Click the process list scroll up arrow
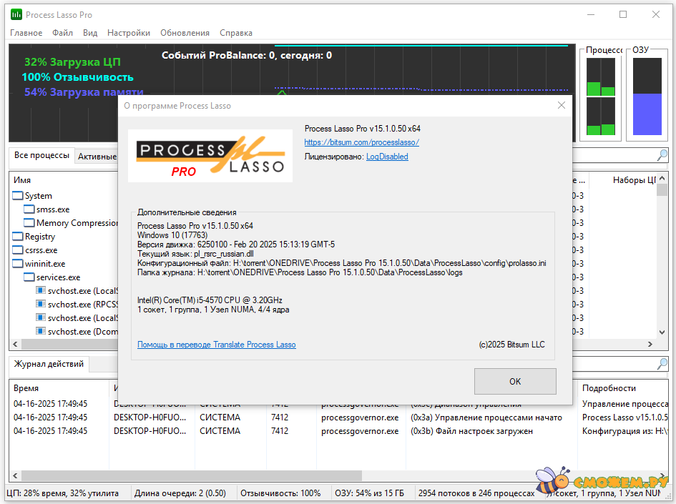The width and height of the screenshot is (676, 504). [x=662, y=178]
